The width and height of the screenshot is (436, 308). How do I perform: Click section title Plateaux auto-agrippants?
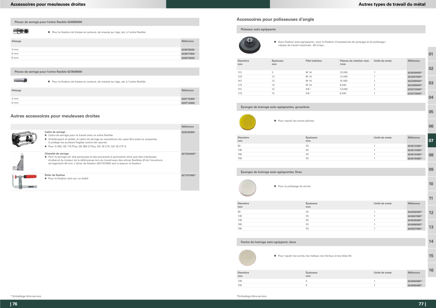pyautogui.click(x=258, y=29)
